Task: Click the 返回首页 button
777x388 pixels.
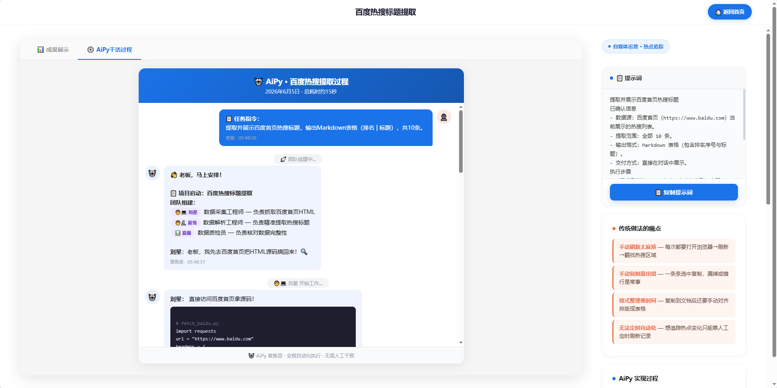Action: (x=729, y=12)
